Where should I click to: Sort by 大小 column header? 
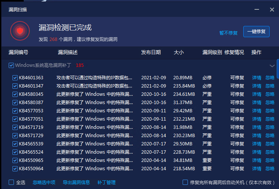178,52
